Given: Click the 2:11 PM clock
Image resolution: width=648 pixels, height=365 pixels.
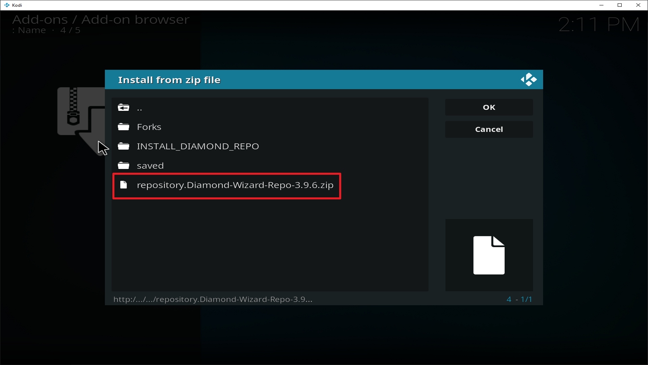Looking at the screenshot, I should [x=599, y=25].
